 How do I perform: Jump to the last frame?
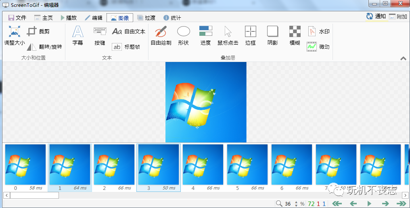[402, 204]
